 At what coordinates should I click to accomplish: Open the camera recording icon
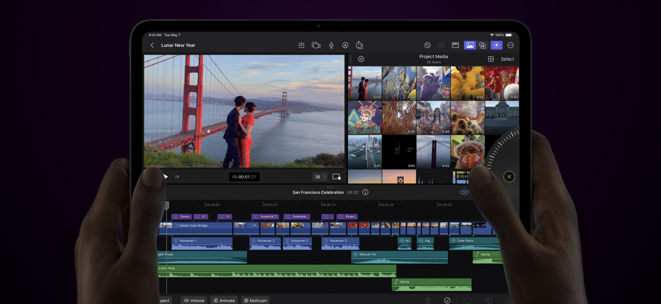coord(316,45)
